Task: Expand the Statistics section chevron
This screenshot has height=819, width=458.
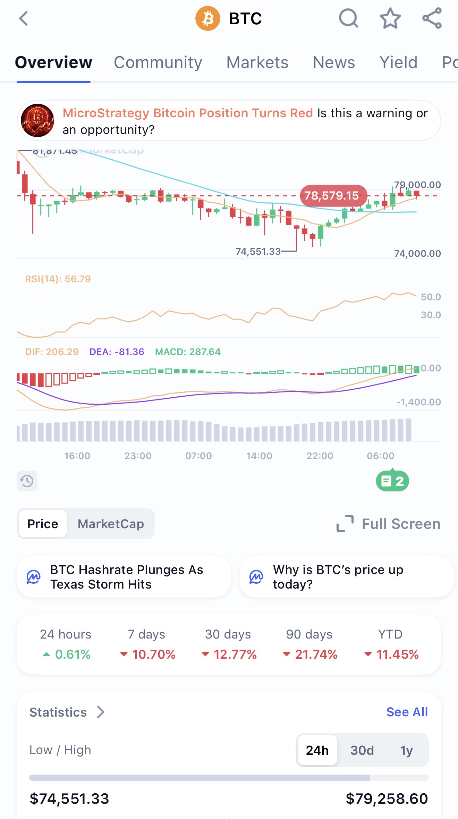Action: pyautogui.click(x=101, y=712)
